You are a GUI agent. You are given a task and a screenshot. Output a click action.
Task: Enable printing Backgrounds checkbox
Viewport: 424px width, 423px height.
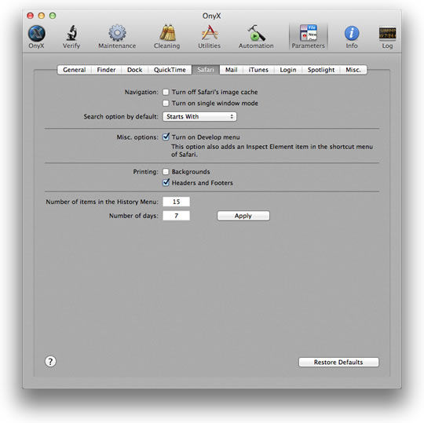166,172
